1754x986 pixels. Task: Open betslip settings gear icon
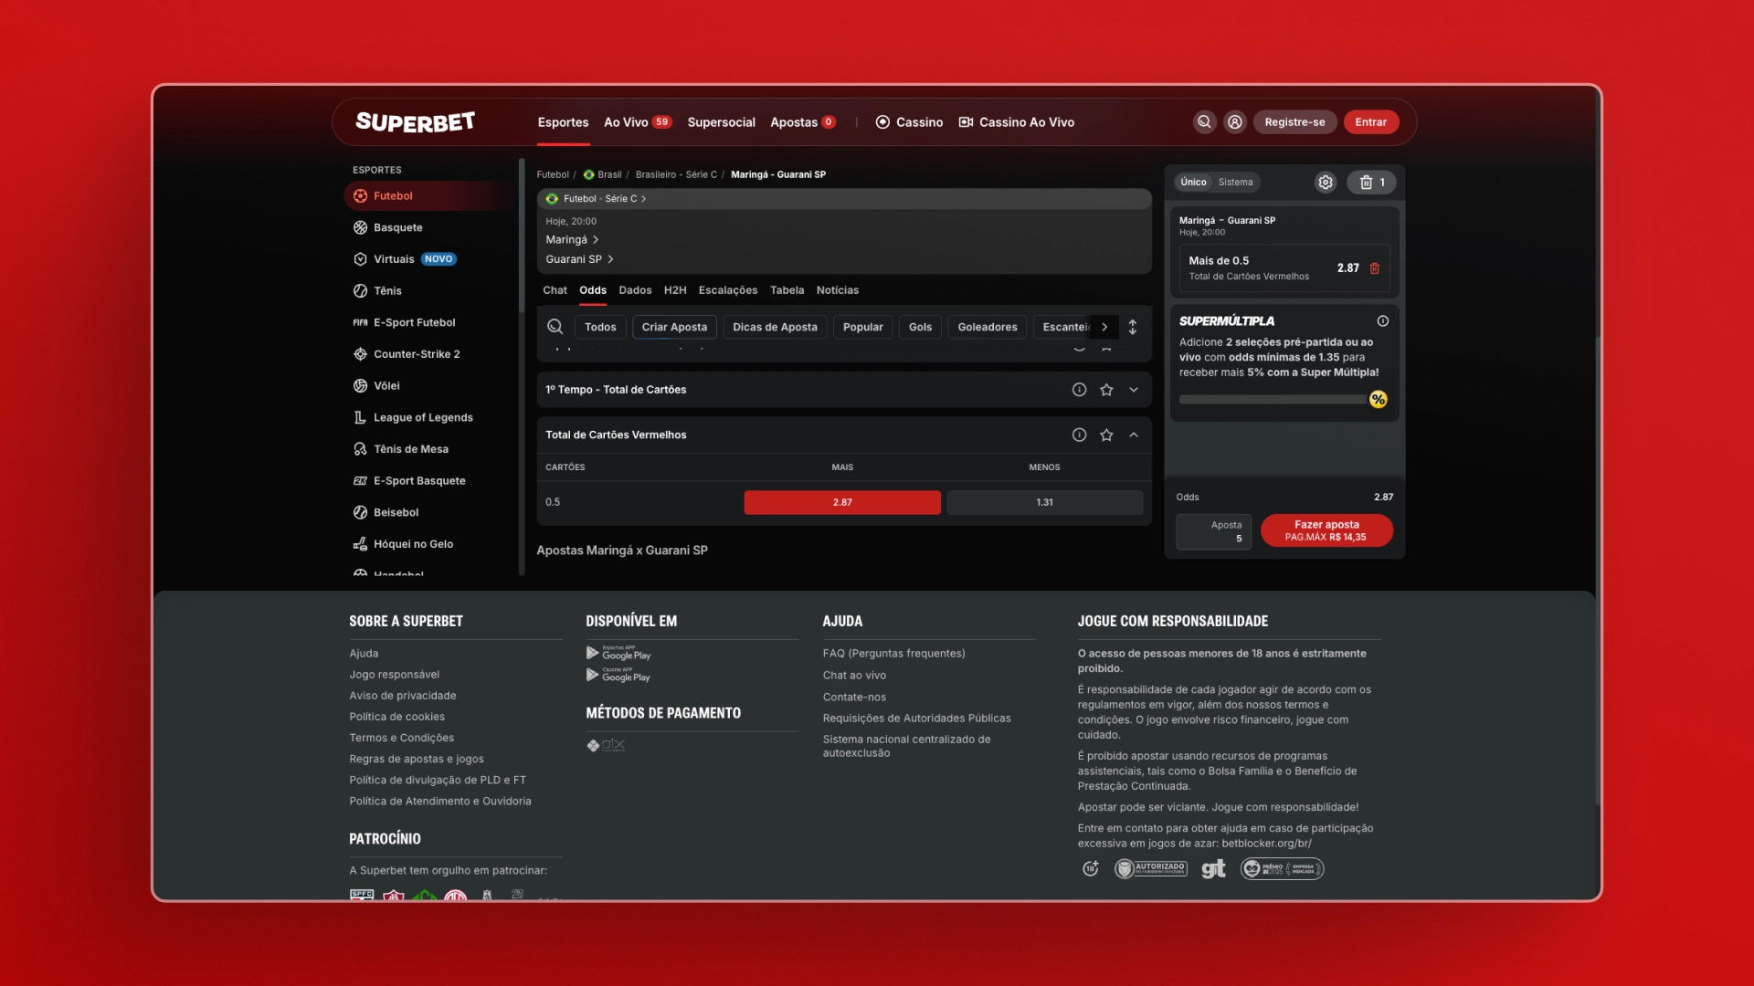(1325, 182)
